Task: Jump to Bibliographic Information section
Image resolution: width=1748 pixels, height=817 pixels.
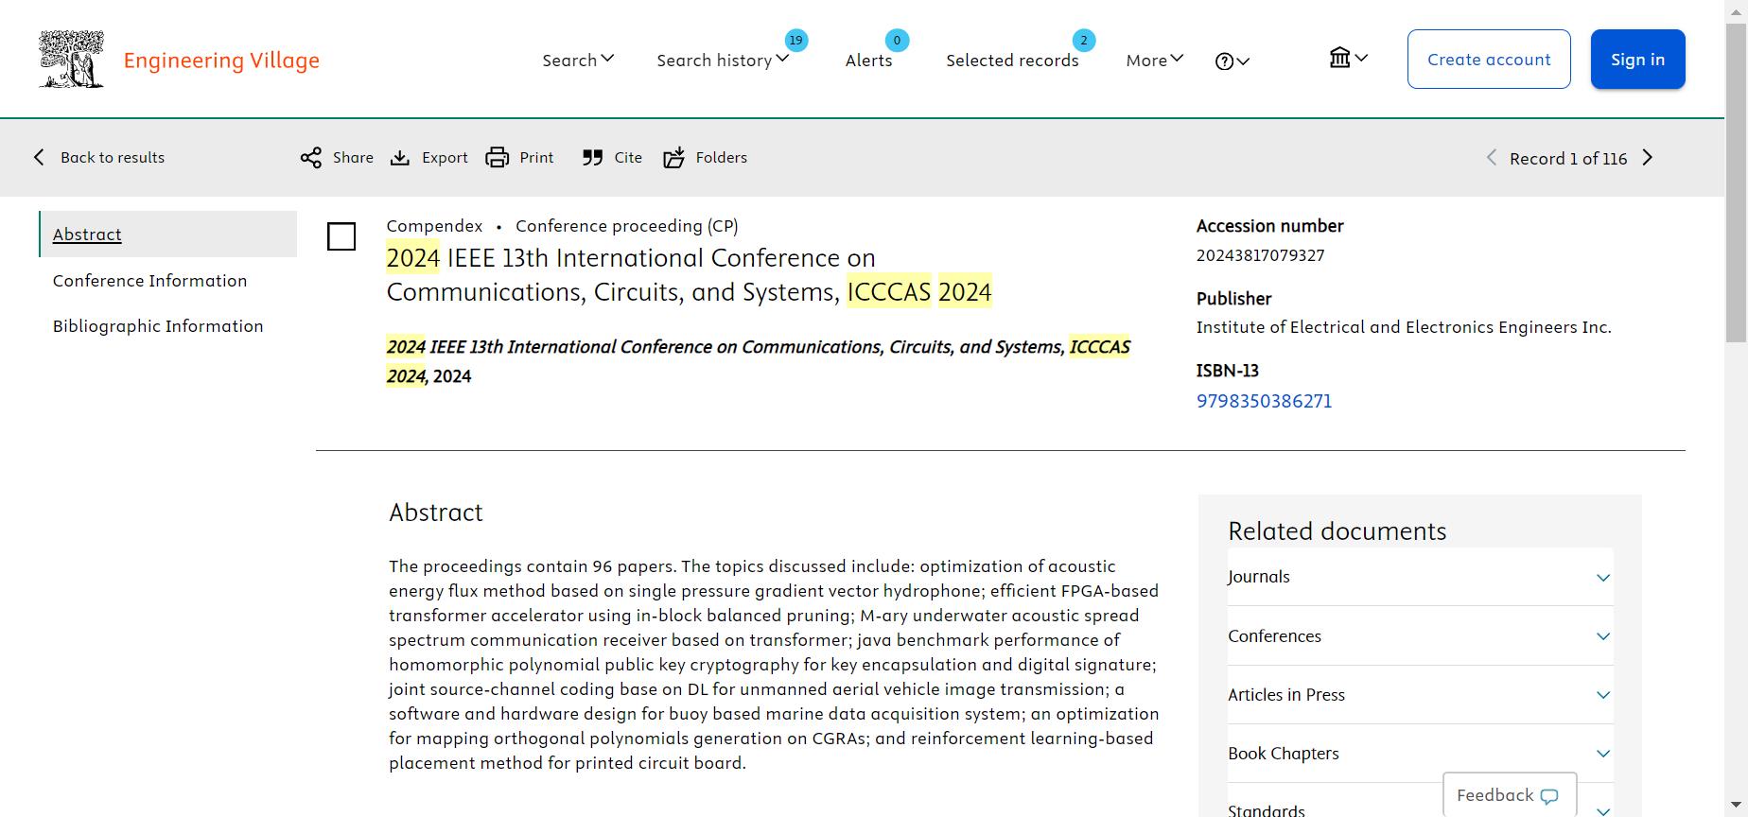Action: point(158,325)
